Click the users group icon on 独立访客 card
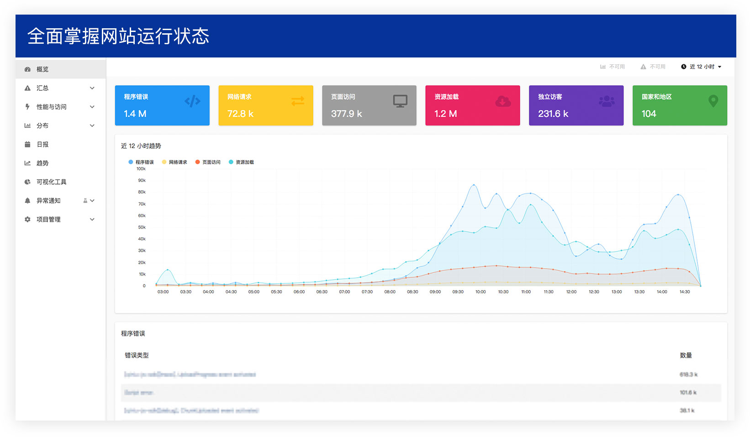 click(607, 101)
